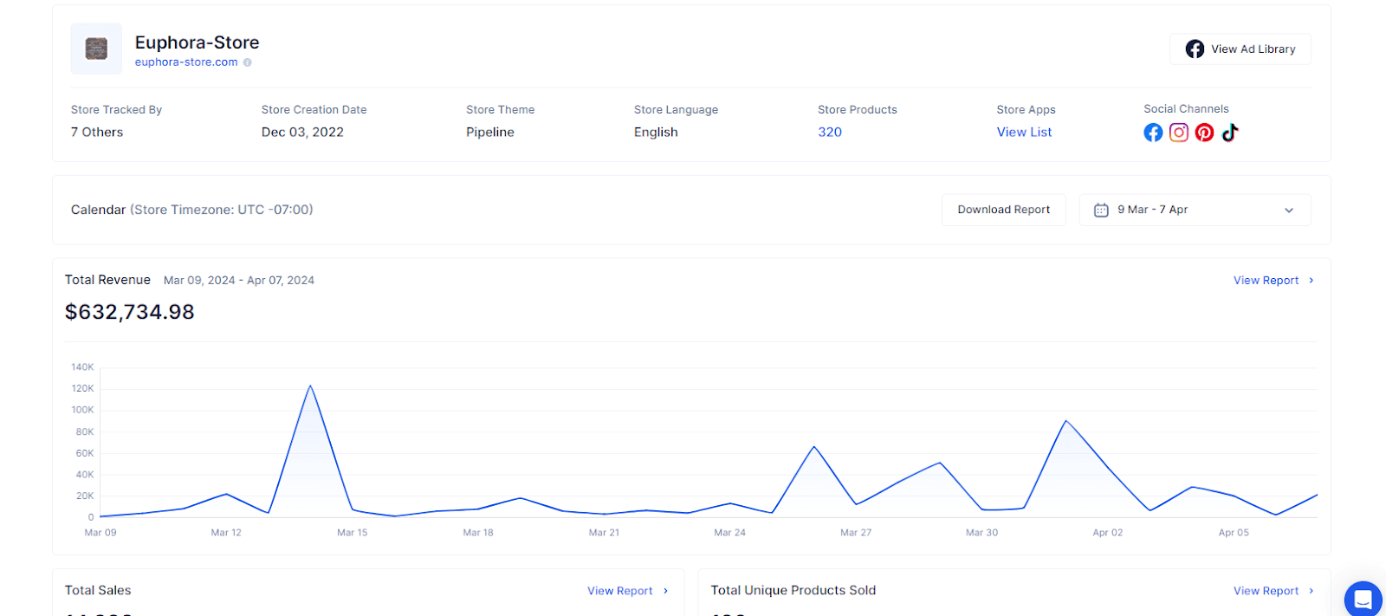Image resolution: width=1386 pixels, height=616 pixels.
Task: Open the store's Pinterest social channel icon
Action: 1204,133
